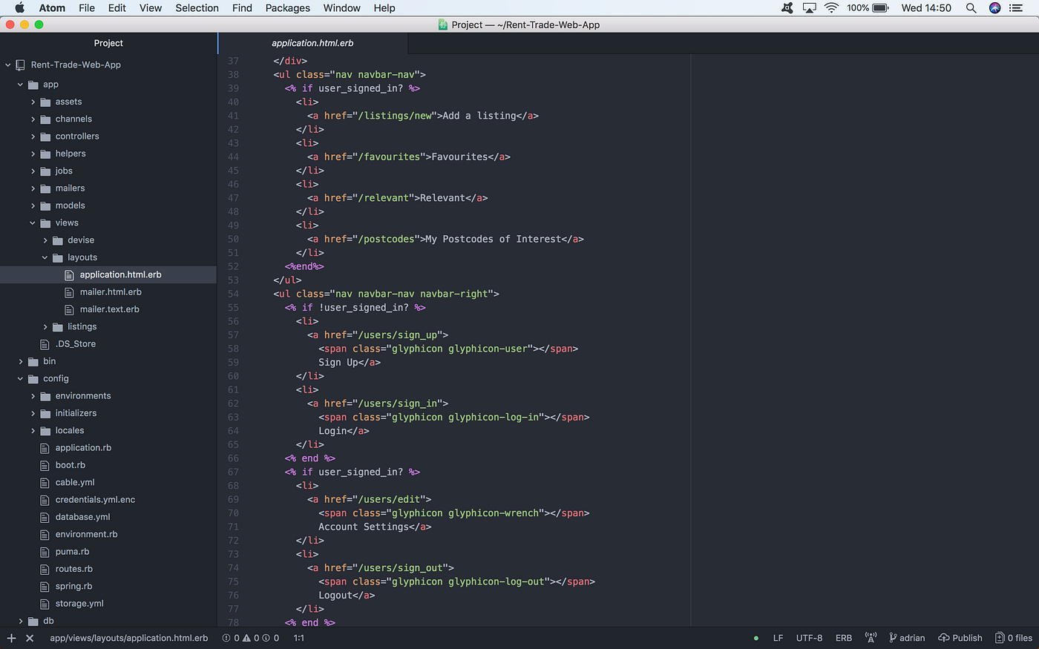The image size is (1039, 649).
Task: Expand the assets folder
Action: 33,102
